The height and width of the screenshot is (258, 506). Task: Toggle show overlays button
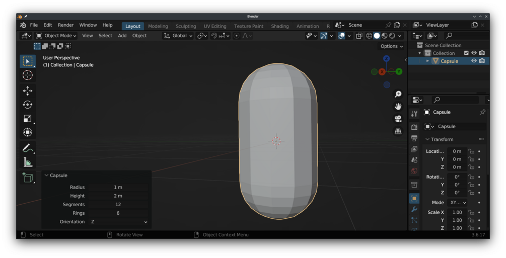341,36
